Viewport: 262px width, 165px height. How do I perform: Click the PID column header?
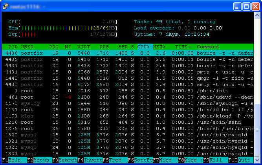[x=13, y=47]
